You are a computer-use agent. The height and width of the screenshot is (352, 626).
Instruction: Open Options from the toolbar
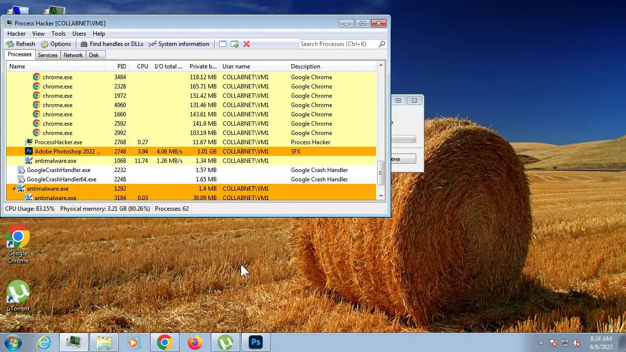click(56, 44)
